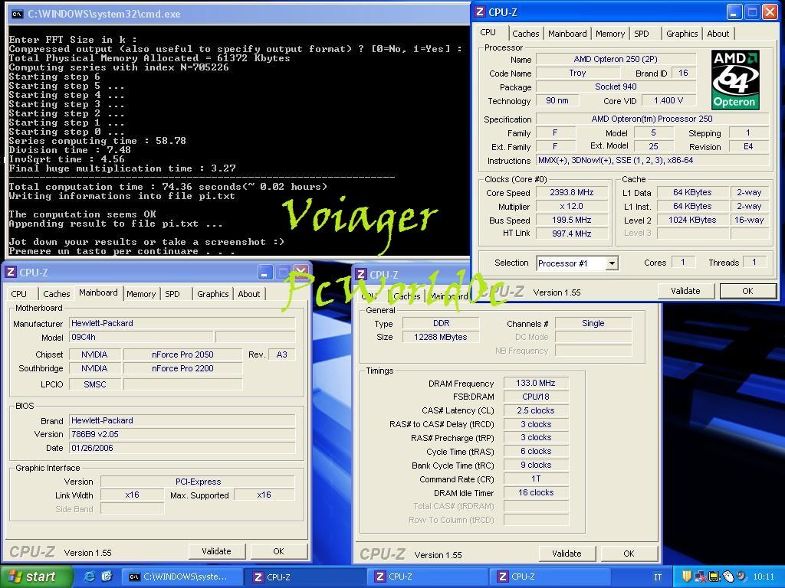Open the mouse settings tray icon
The width and height of the screenshot is (785, 588).
pos(728,577)
